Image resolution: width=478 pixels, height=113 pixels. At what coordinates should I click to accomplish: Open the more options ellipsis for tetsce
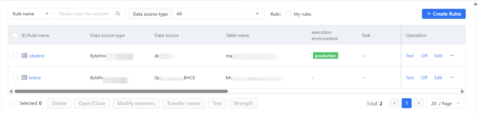pyautogui.click(x=452, y=77)
